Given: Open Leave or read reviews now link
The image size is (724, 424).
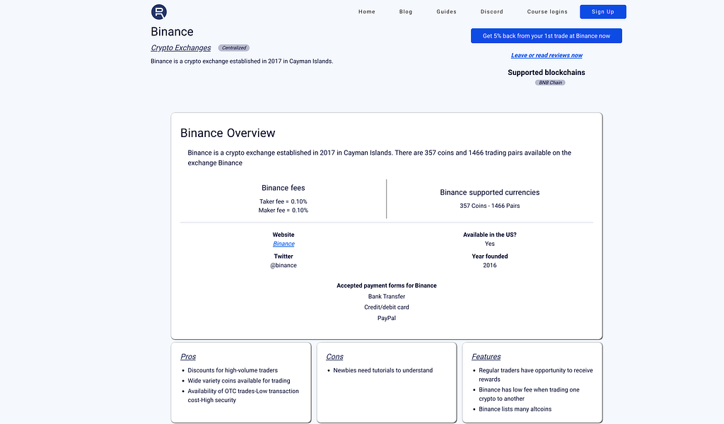Looking at the screenshot, I should point(547,55).
